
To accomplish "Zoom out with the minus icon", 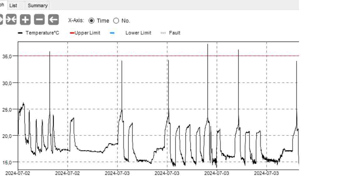I will pyautogui.click(x=39, y=20).
